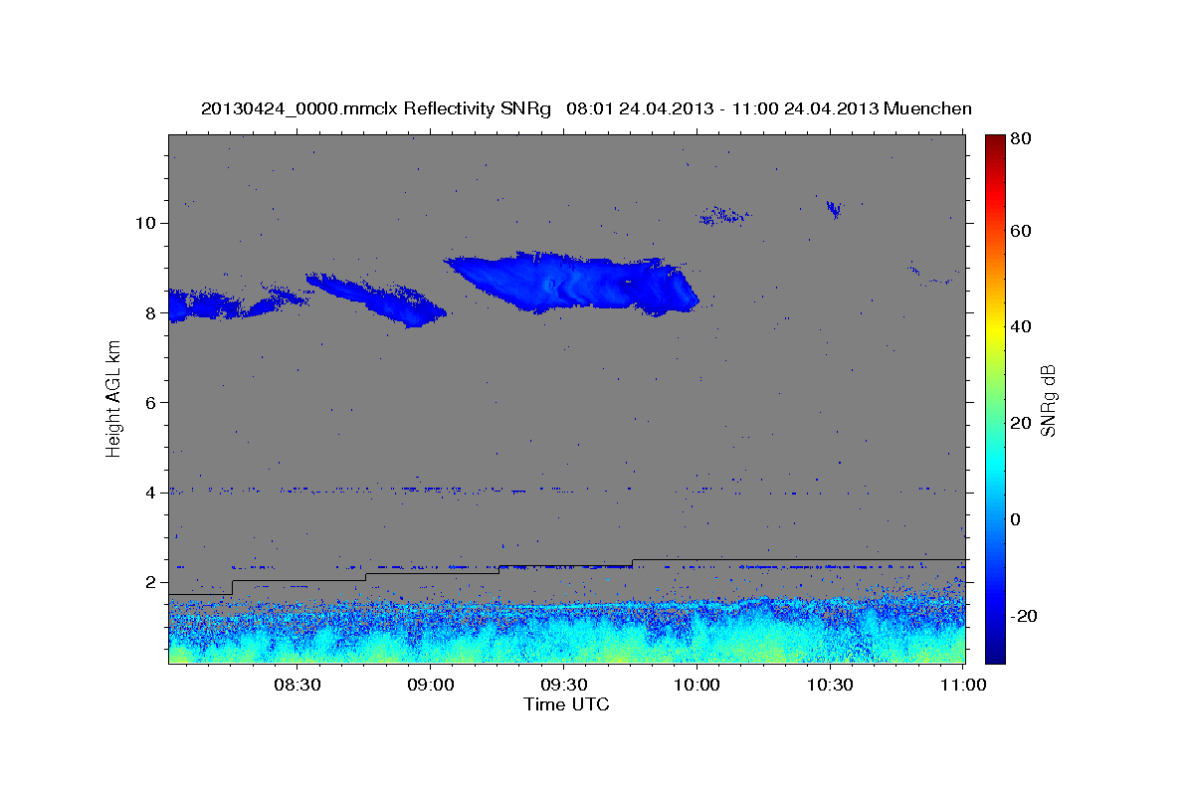Click the 11:00 time tick label
This screenshot has width=1194, height=796.
point(964,686)
